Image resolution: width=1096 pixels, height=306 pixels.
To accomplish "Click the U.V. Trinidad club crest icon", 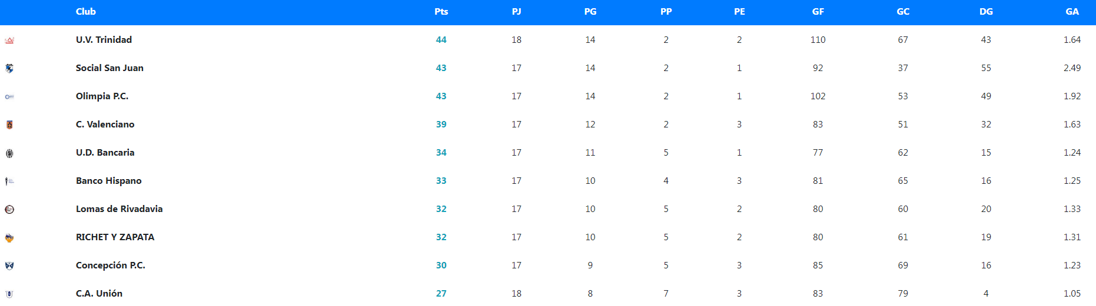I will click(x=9, y=41).
